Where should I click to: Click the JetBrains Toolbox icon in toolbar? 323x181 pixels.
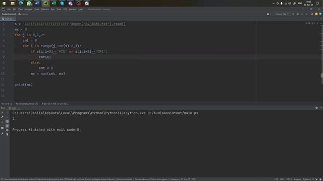point(320,14)
